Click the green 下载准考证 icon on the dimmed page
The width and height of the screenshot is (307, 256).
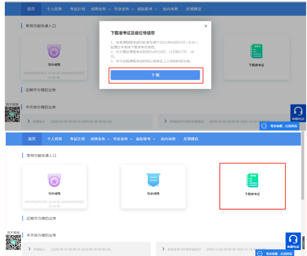coord(256,51)
